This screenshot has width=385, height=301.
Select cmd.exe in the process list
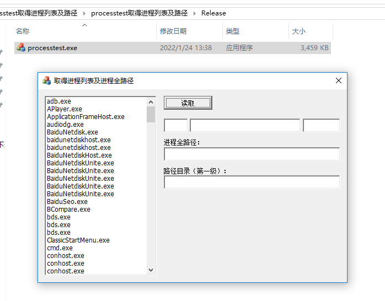click(x=60, y=248)
